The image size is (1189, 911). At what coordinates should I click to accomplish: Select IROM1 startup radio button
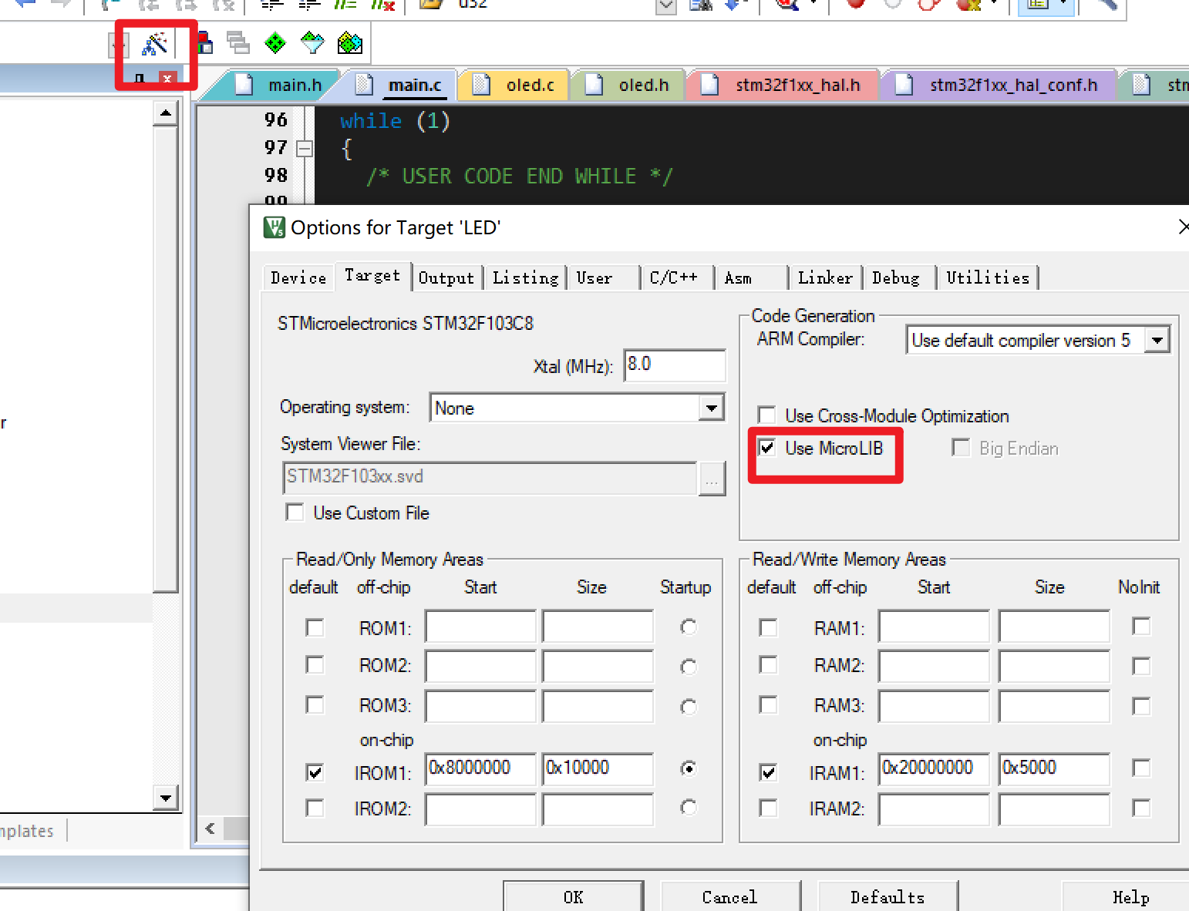pyautogui.click(x=689, y=768)
